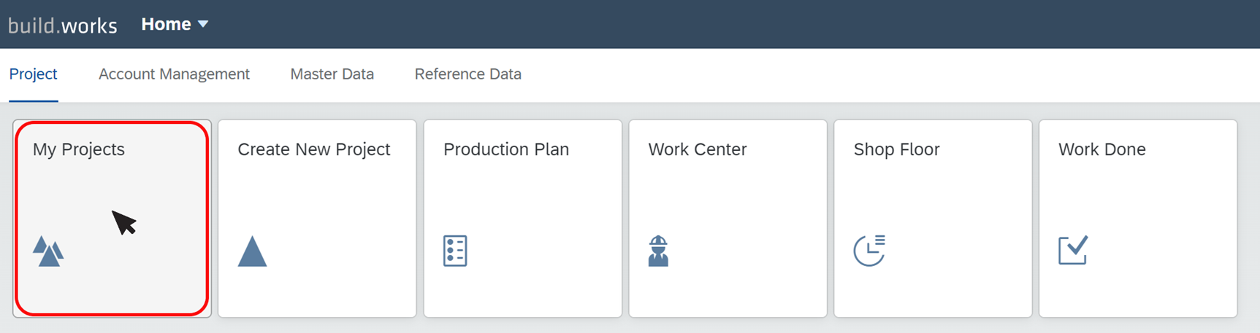This screenshot has width=1260, height=333.
Task: Click the build.works logo
Action: 63,26
